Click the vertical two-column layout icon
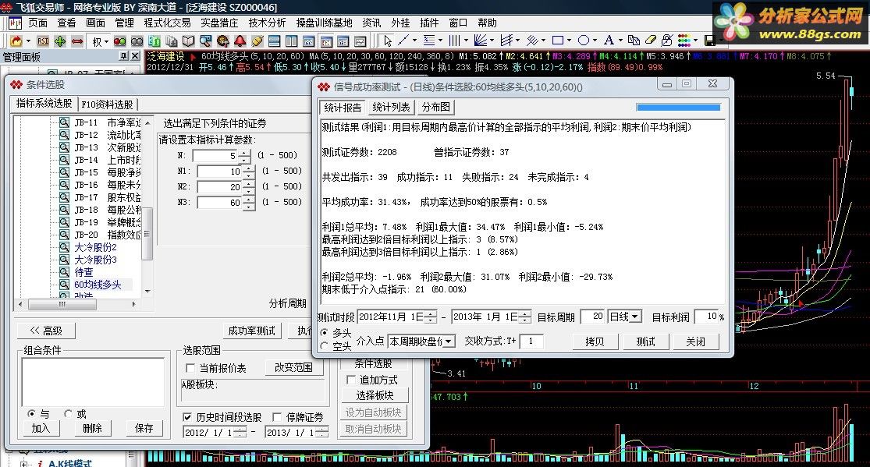 click(x=291, y=41)
